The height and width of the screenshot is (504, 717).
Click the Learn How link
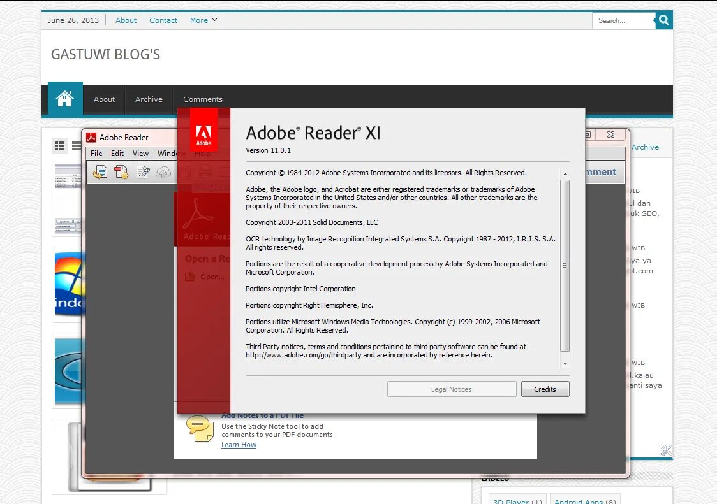(239, 445)
